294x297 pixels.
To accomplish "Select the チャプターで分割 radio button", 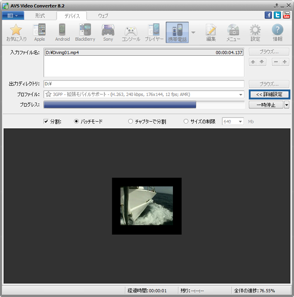I will point(131,122).
